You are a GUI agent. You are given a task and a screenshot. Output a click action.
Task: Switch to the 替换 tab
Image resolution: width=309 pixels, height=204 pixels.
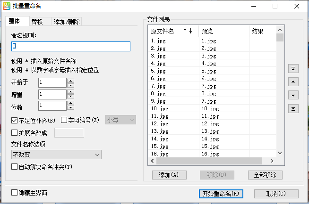(37, 22)
